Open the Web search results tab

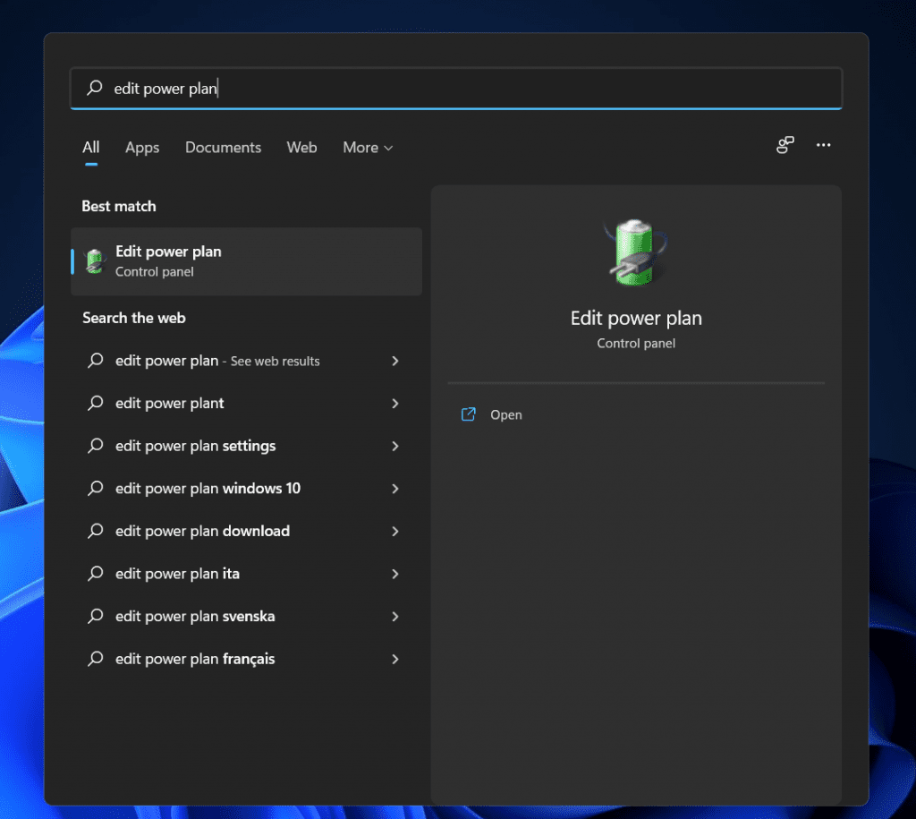301,148
